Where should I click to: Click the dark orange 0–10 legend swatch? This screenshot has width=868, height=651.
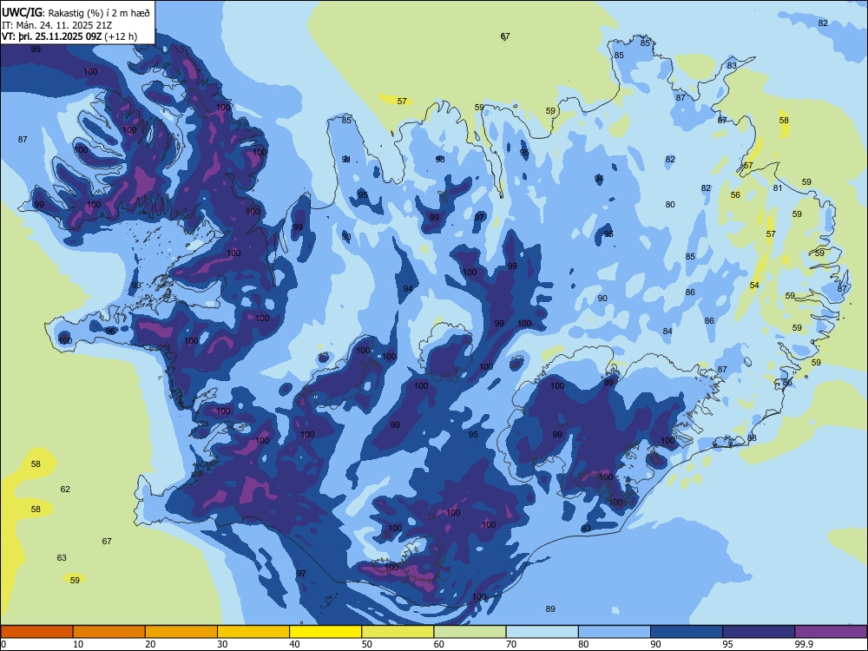tap(36, 632)
